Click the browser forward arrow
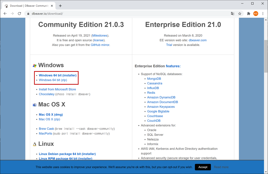Image resolution: width=268 pixels, height=174 pixels. (x=12, y=13)
